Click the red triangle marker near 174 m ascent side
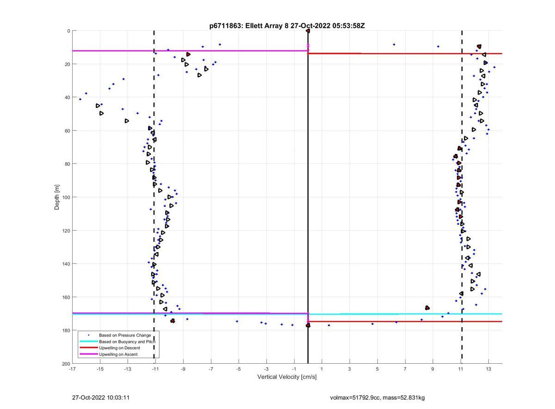Image resolution: width=555 pixels, height=409 pixels. pos(173,321)
